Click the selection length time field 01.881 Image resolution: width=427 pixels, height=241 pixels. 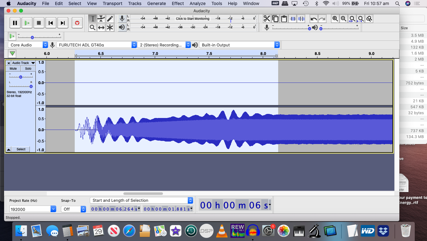point(168,209)
